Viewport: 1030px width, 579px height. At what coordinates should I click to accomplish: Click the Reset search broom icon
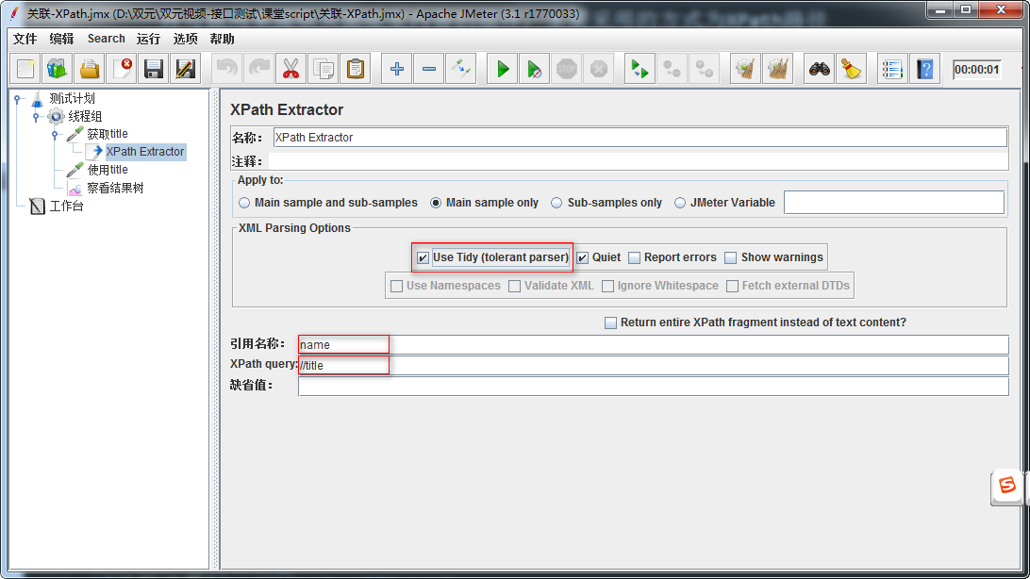[852, 69]
